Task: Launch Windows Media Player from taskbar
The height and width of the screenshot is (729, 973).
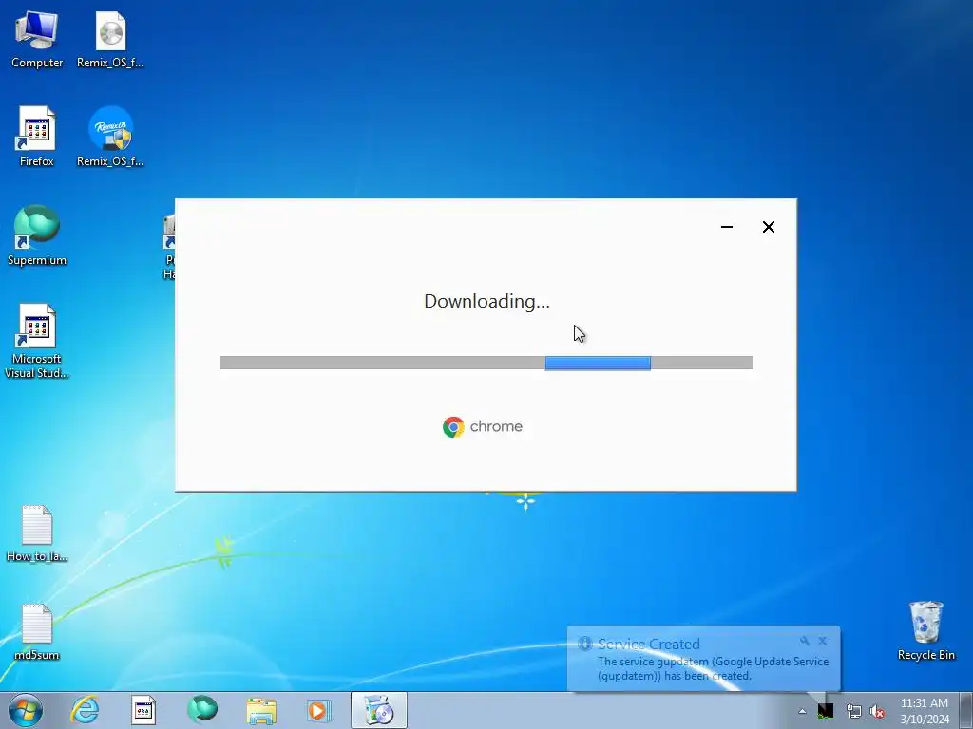Action: (x=319, y=710)
